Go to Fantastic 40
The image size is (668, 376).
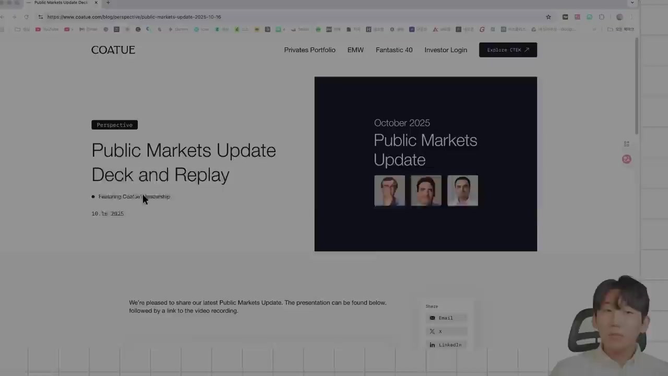394,50
